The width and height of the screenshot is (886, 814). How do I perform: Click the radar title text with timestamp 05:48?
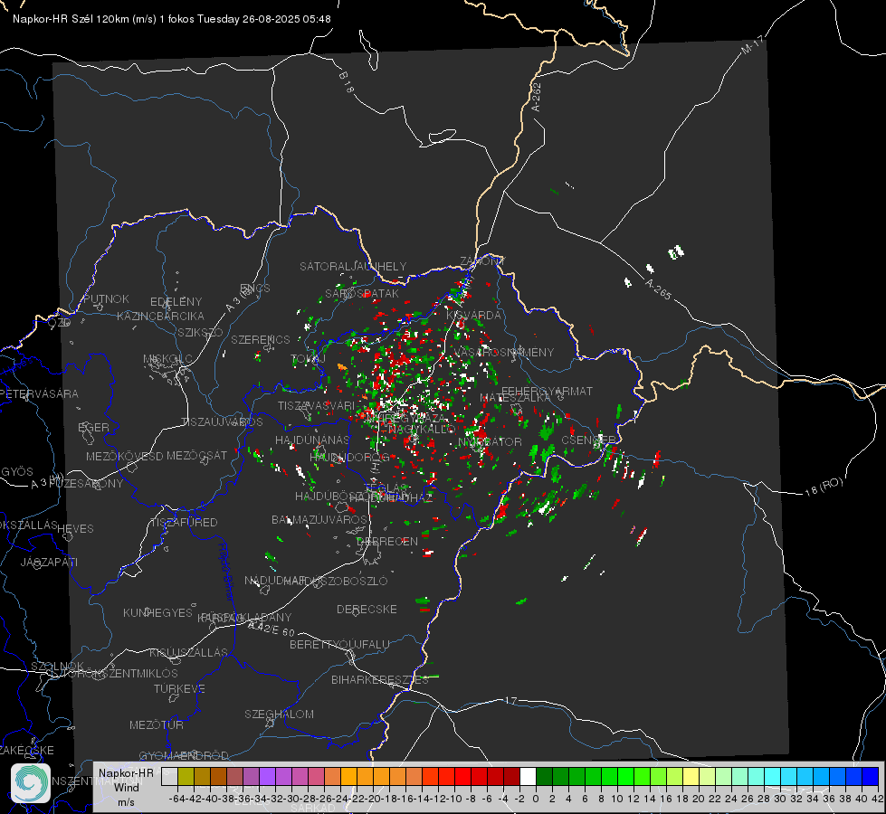coord(172,19)
